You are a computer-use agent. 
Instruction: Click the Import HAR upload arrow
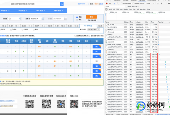158,3
